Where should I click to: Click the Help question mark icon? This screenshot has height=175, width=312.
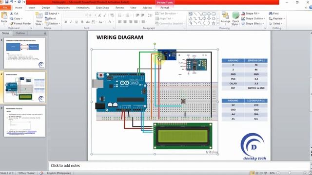click(311, 8)
